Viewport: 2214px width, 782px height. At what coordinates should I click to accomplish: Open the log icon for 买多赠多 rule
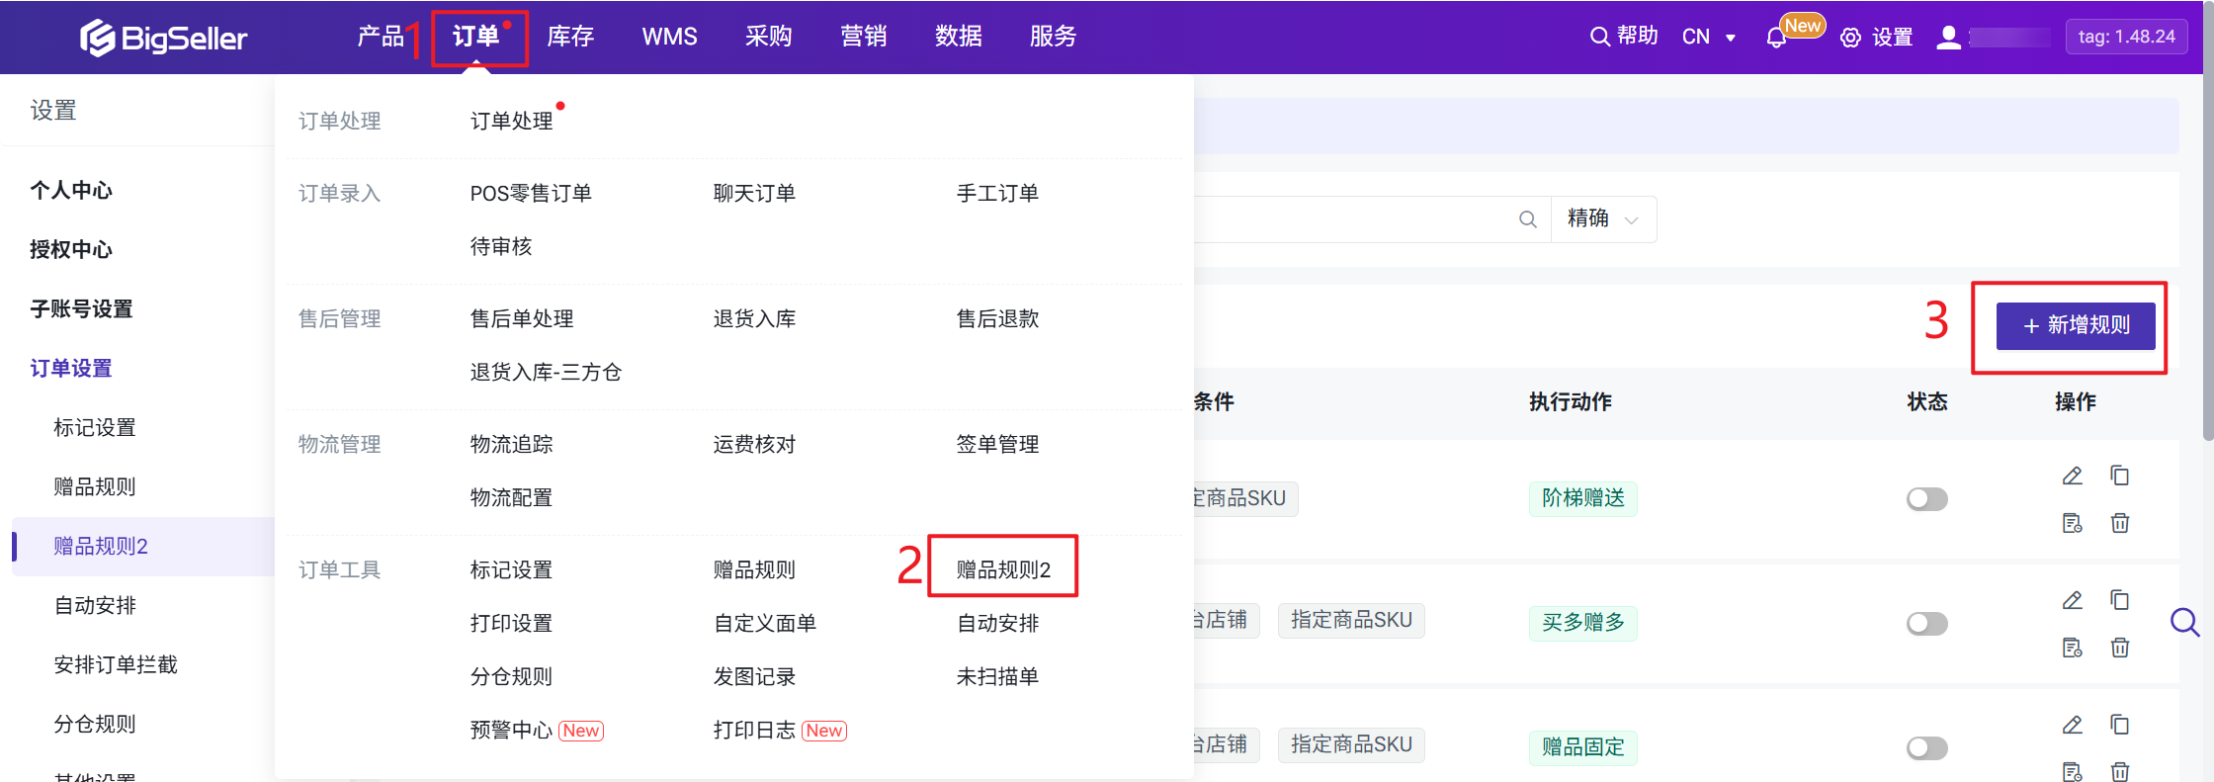2072,648
